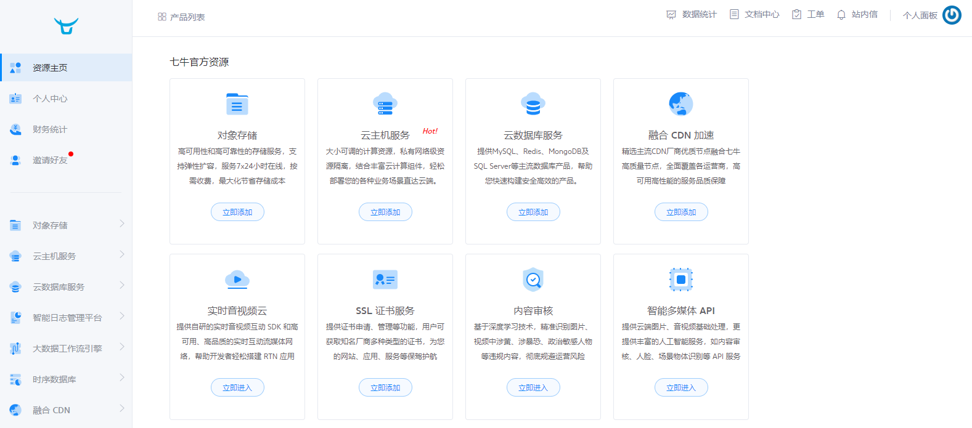Screen dimensions: 972x428
Task: Click the 融合 CDN sidebar icon
Action: point(16,410)
